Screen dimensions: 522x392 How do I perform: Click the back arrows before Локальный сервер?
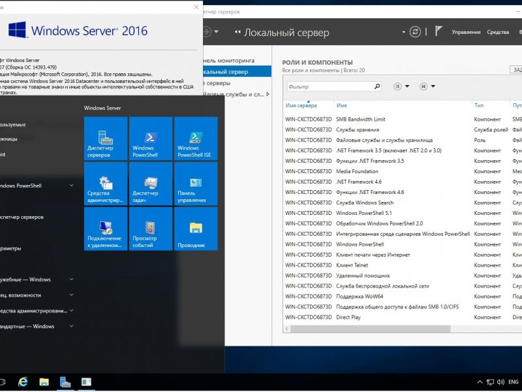pyautogui.click(x=238, y=32)
